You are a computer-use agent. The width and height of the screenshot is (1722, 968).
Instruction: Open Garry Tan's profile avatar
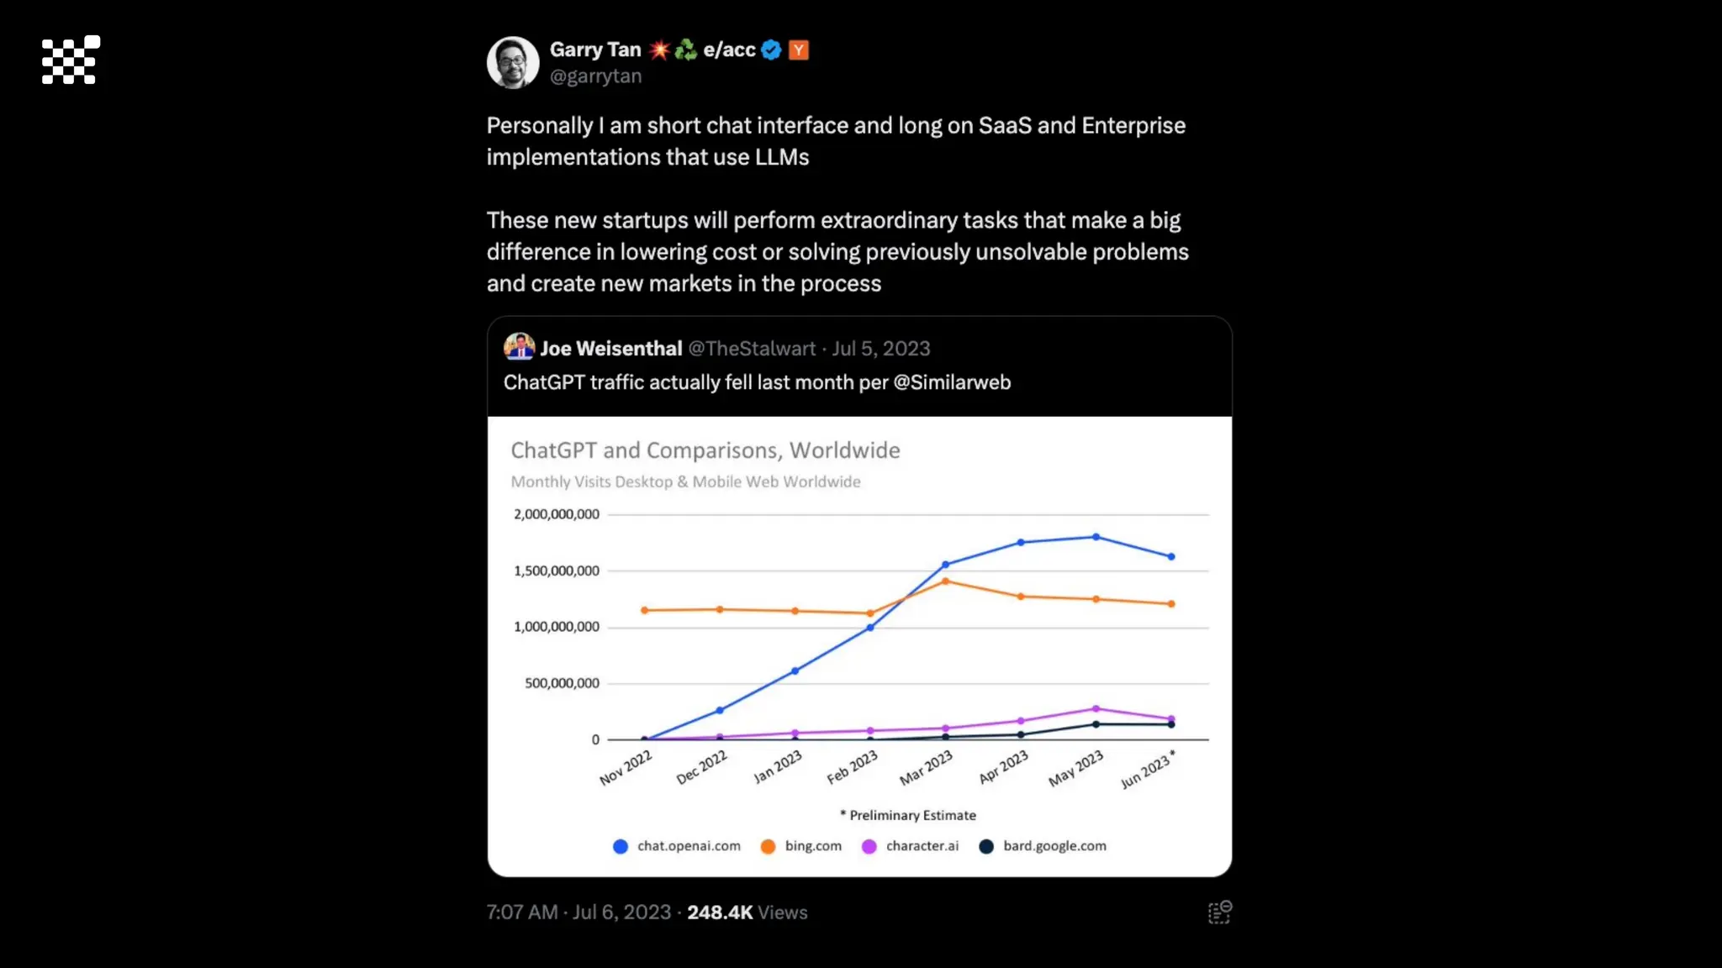click(512, 62)
